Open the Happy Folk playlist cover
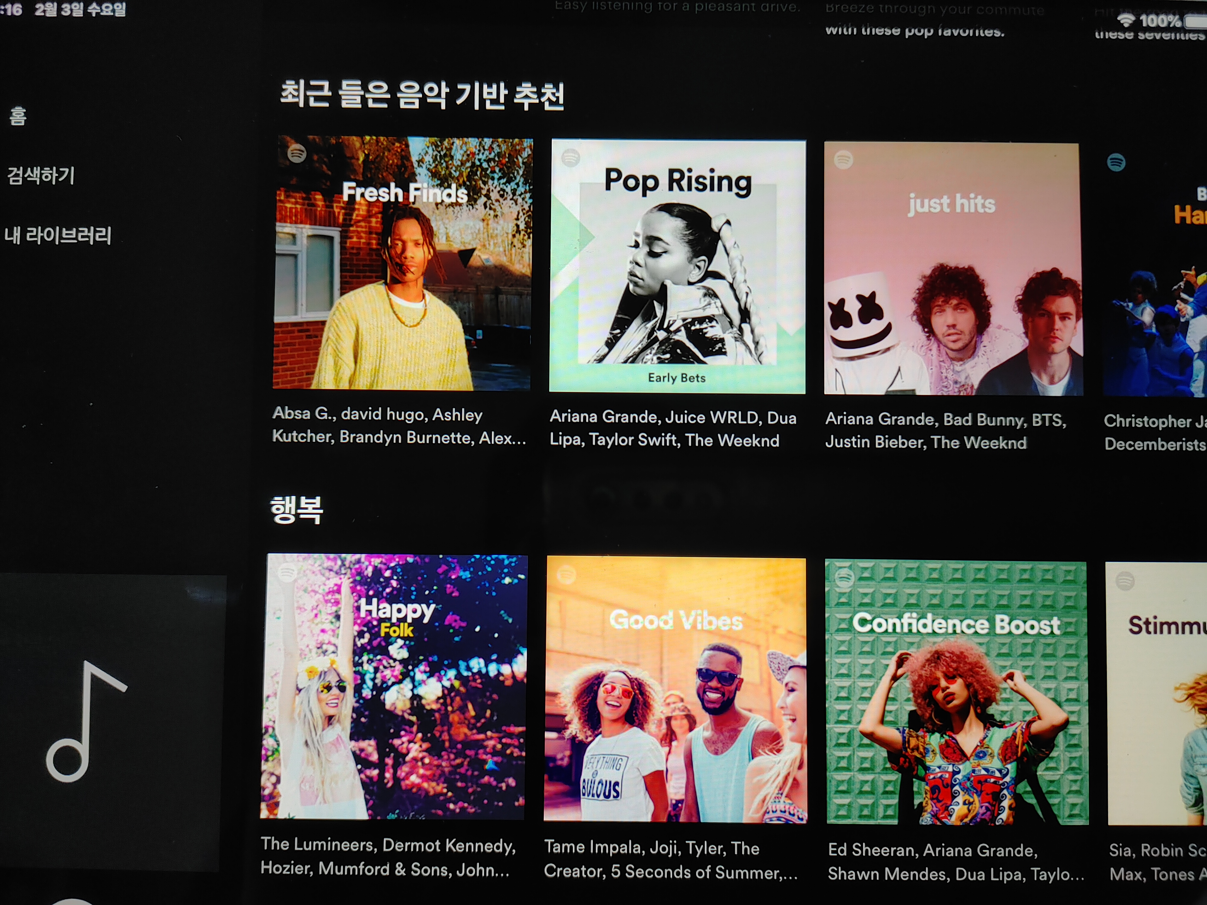The image size is (1207, 905). (394, 686)
